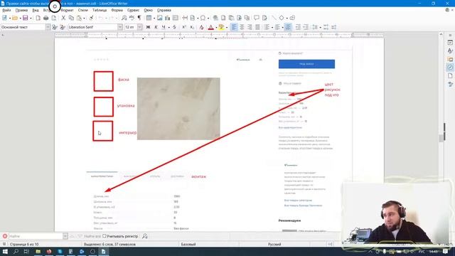This screenshot has width=455, height=256.
Task: Click the Print icon
Action: pos(45,18)
